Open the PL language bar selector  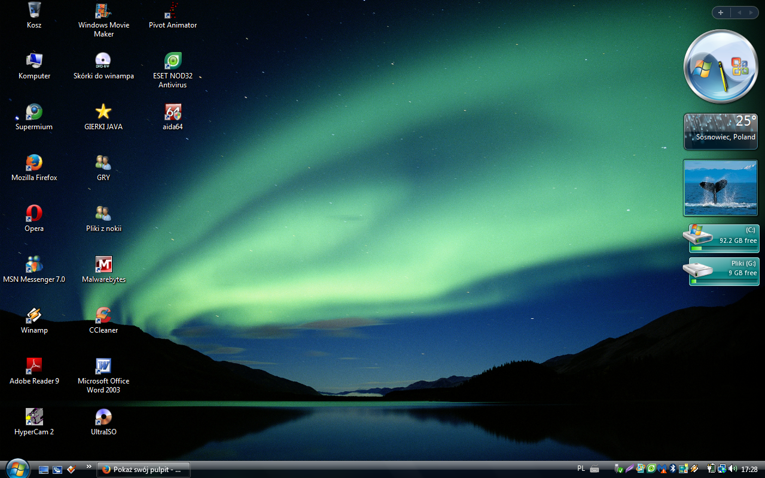coord(581,469)
